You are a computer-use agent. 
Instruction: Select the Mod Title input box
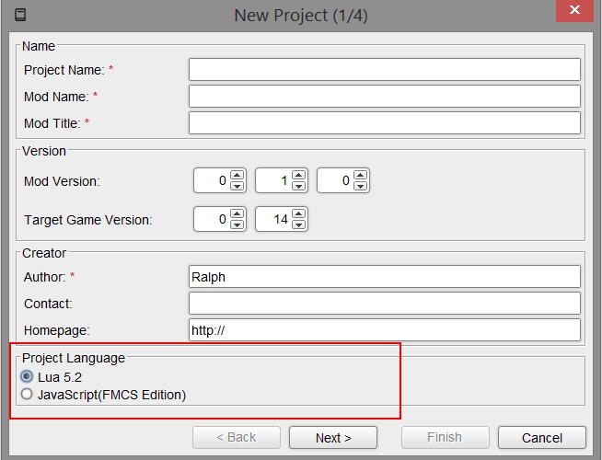(x=384, y=123)
